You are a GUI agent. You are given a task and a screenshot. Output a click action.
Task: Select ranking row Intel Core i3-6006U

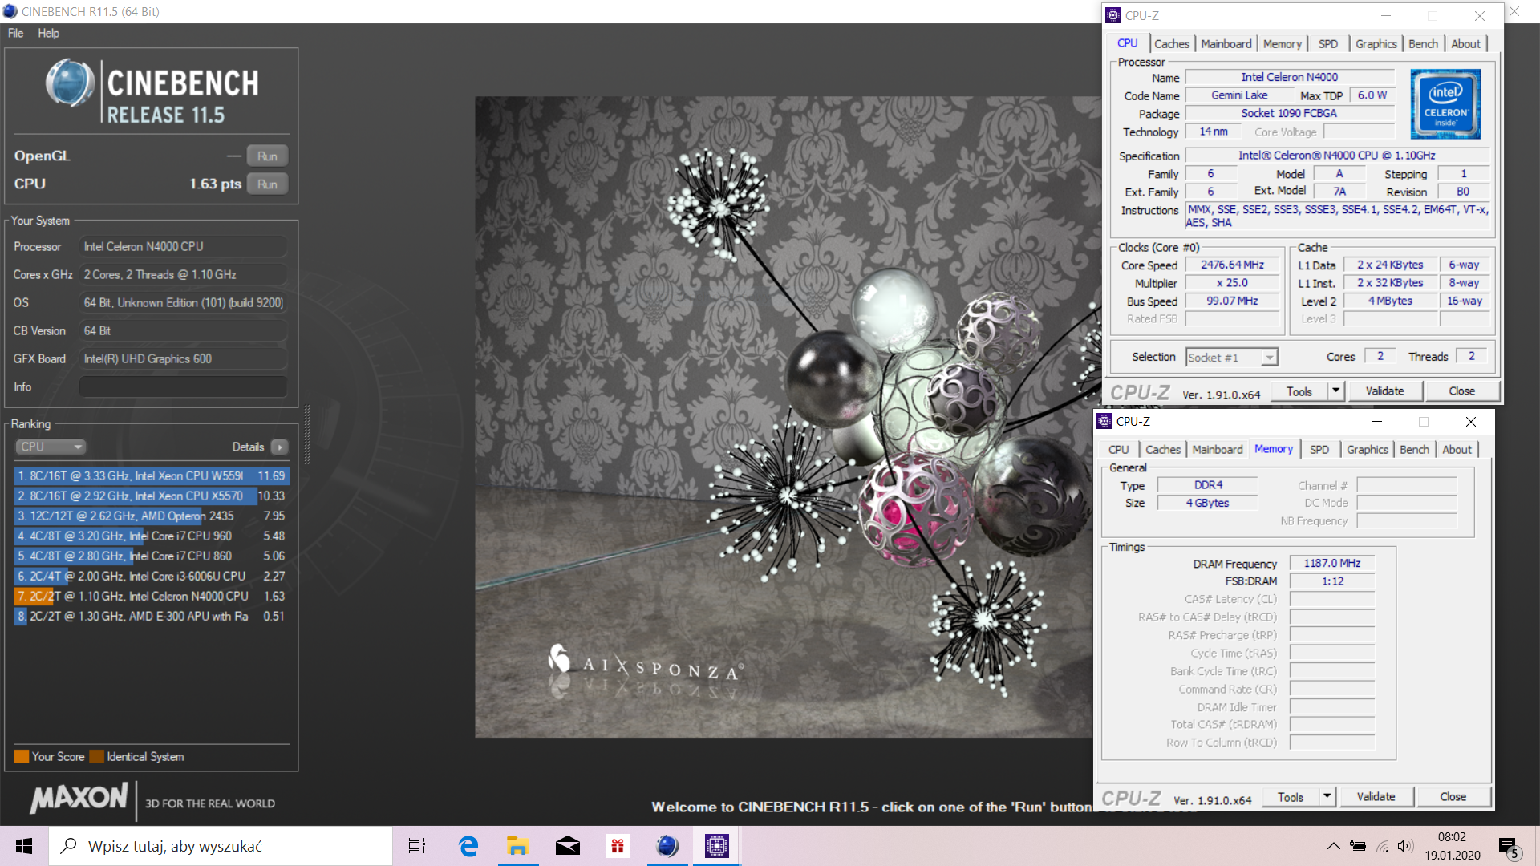[x=151, y=576]
